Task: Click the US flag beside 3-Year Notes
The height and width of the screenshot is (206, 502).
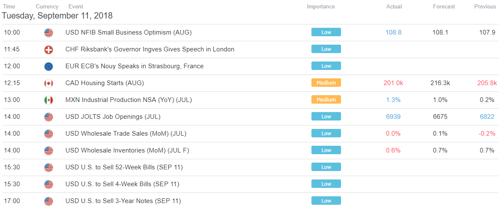Action: [48, 201]
